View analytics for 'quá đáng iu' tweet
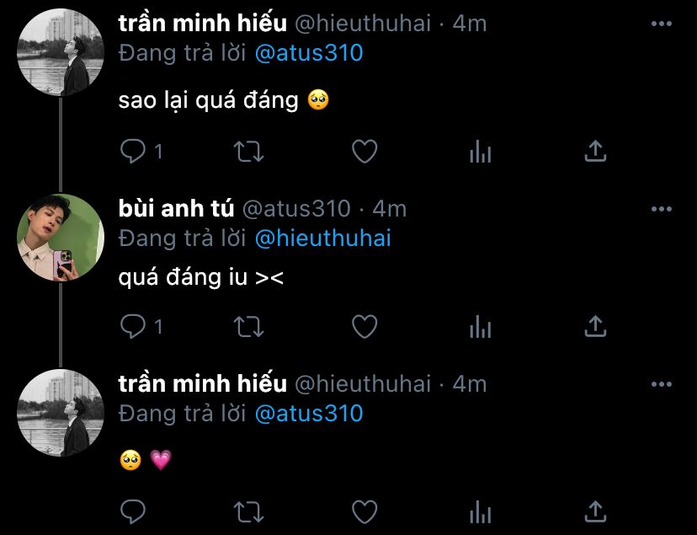Image resolution: width=697 pixels, height=535 pixels. (480, 326)
